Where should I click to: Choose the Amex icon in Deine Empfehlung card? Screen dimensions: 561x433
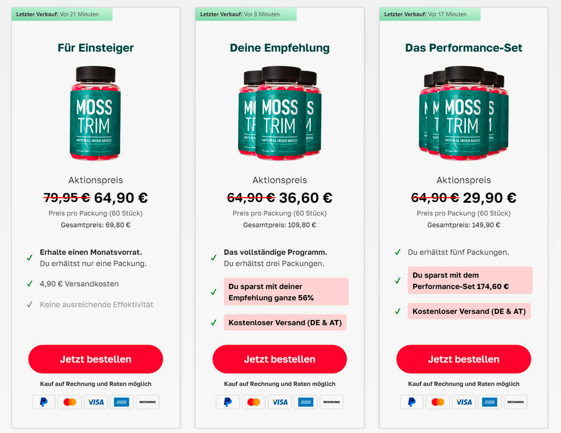[x=306, y=402]
